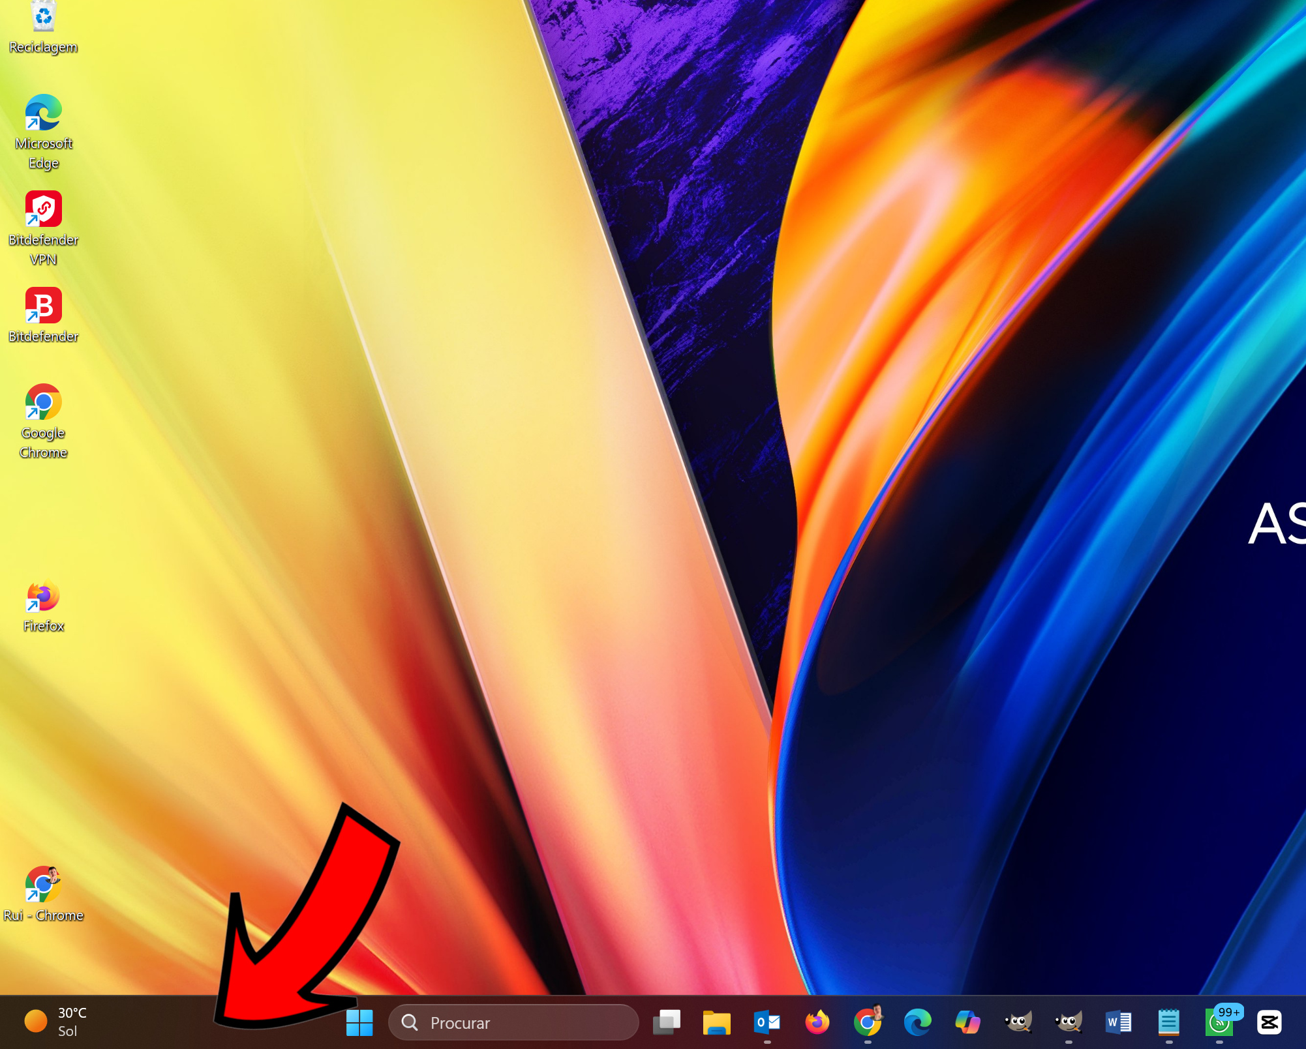Open Task View in the taskbar
This screenshot has height=1049, width=1306.
click(667, 1022)
